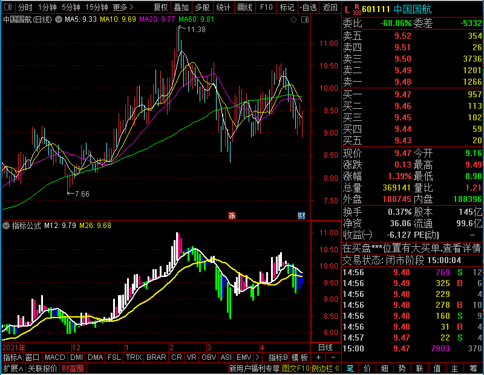Click the R 300 badge icon
This screenshot has height=375, width=484.
(x=357, y=10)
